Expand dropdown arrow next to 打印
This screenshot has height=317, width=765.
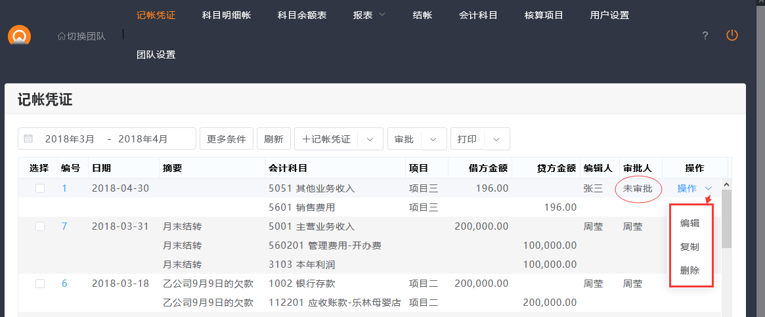496,139
